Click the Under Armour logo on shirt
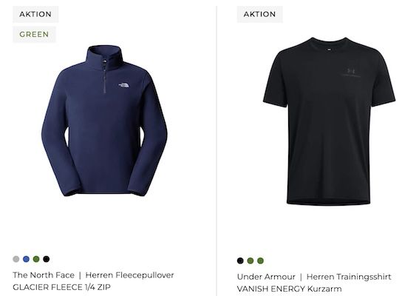Viewport: 419px width, 296px height. coord(351,73)
